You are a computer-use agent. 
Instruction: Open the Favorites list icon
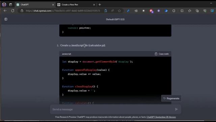click(190, 11)
